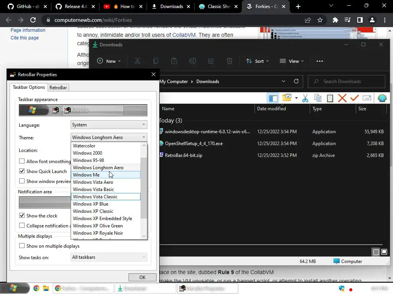Bookmark this page with the star icon
The image size is (393, 294).
pyautogui.click(x=320, y=20)
